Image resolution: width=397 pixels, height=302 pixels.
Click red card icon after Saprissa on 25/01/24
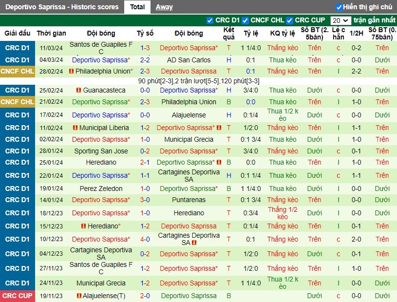[x=219, y=162]
